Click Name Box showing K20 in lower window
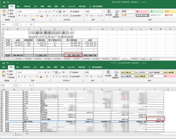This screenshot has height=139, width=176. pos(7,85)
